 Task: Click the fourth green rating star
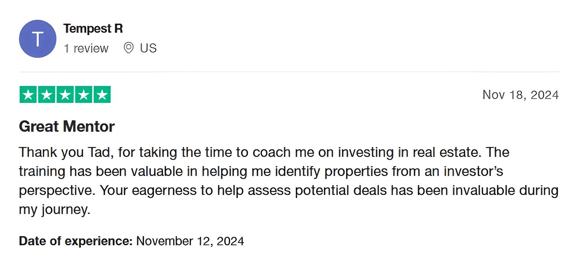(83, 95)
